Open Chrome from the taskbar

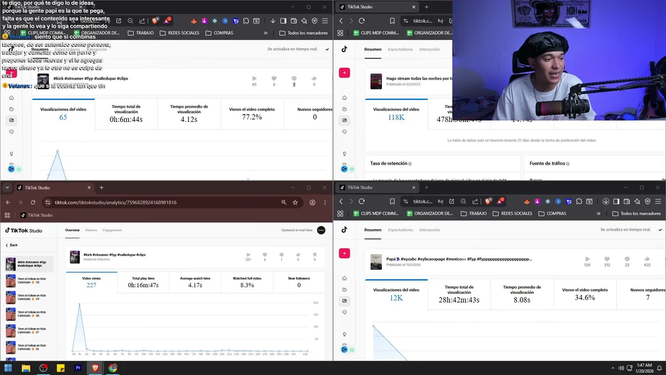(113, 368)
